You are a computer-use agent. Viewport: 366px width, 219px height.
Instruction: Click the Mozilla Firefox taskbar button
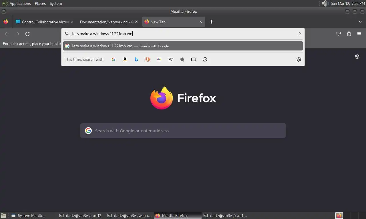(178, 216)
